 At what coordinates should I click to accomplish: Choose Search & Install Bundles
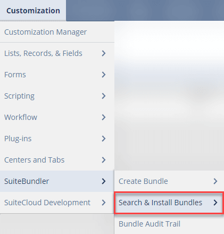(169, 203)
